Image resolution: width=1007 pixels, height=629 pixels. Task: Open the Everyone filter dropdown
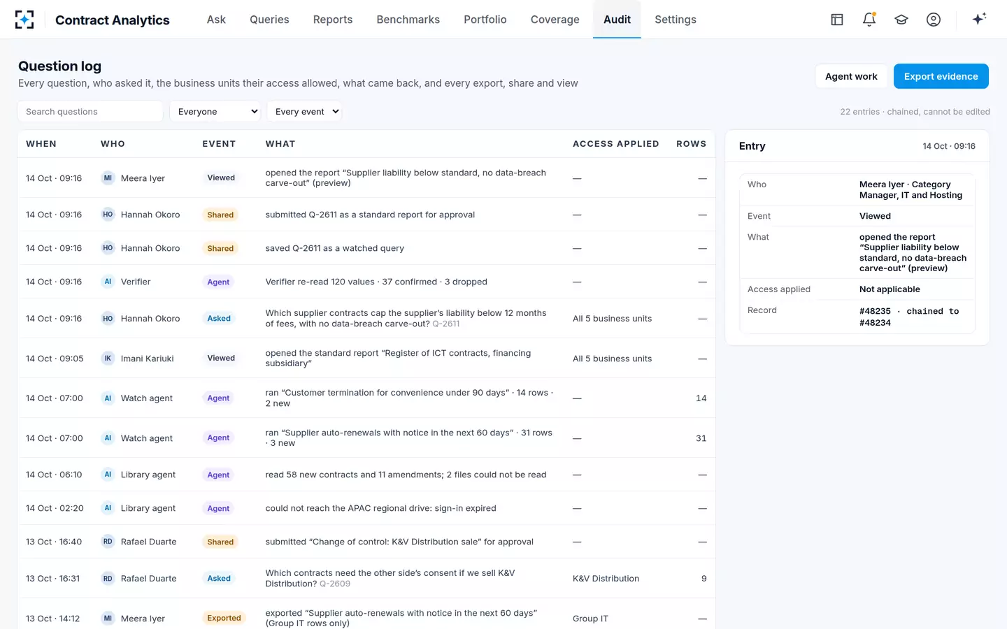pos(215,111)
